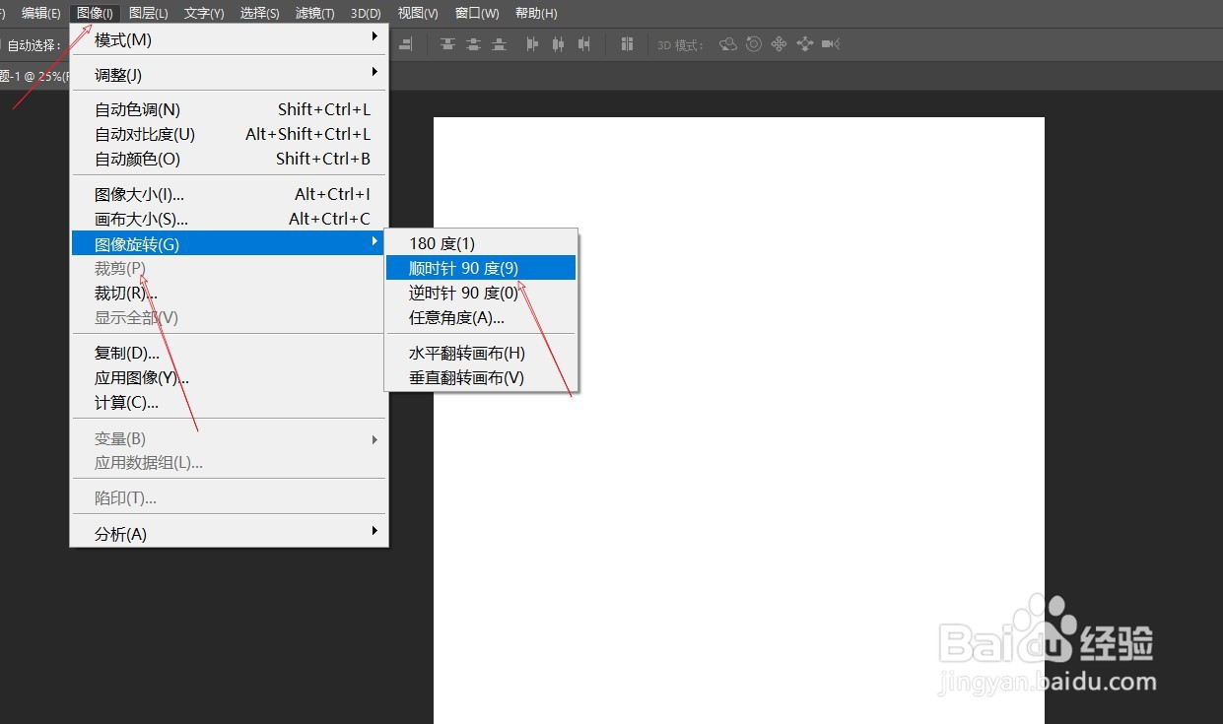Click the distribute left edges icon
Viewport: 1223px width, 724px height.
pyautogui.click(x=533, y=44)
